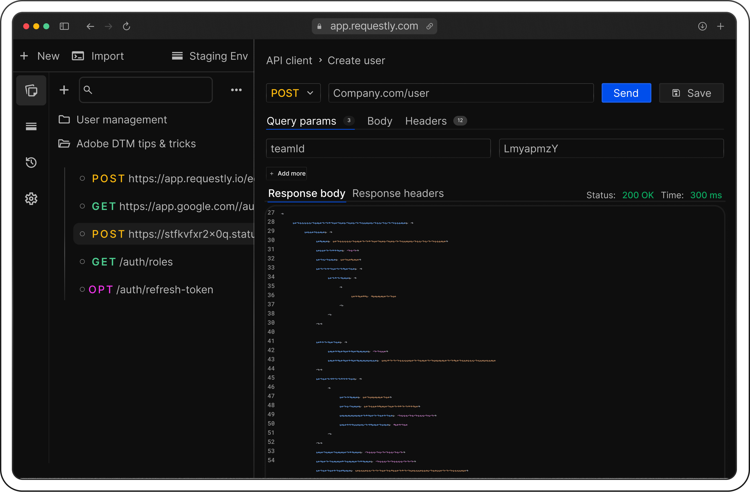Viewport: 750px width, 492px height.
Task: Reload the page with the refresh icon
Action: [127, 26]
